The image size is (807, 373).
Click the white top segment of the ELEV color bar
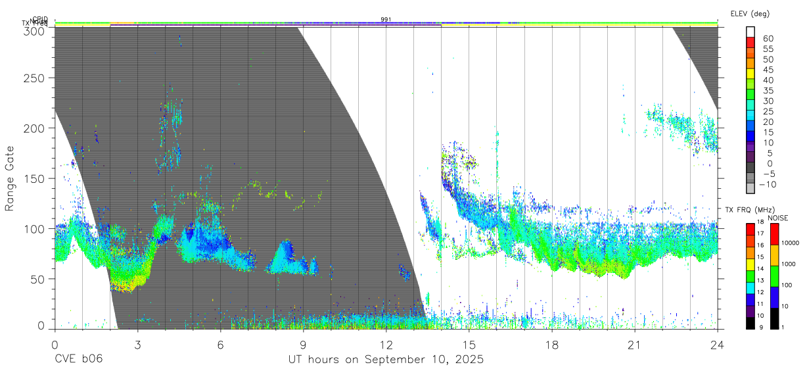click(751, 32)
